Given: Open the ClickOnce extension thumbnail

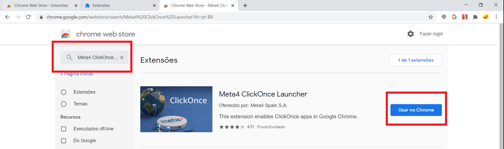Looking at the screenshot, I should [176, 109].
